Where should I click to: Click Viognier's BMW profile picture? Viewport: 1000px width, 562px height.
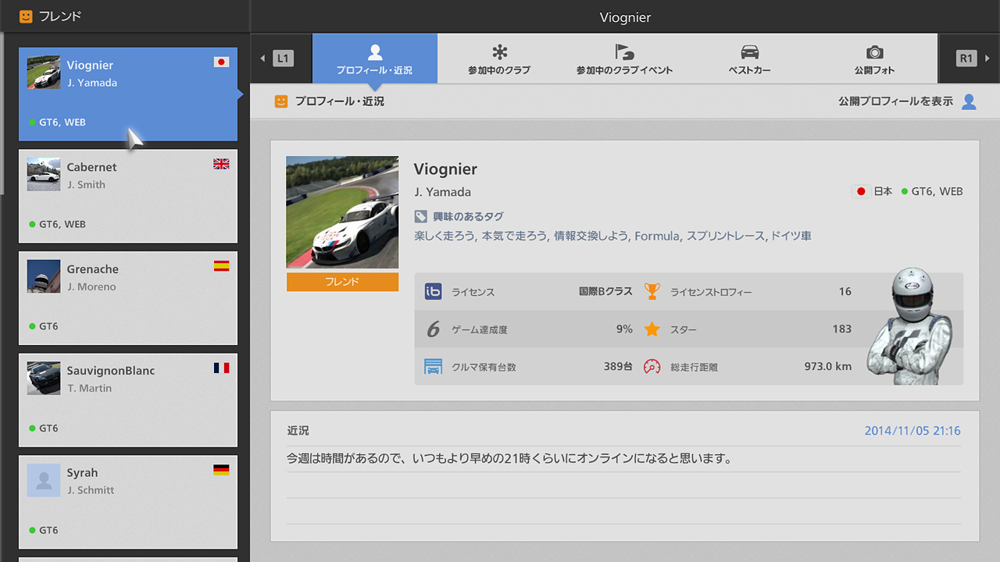pyautogui.click(x=342, y=212)
